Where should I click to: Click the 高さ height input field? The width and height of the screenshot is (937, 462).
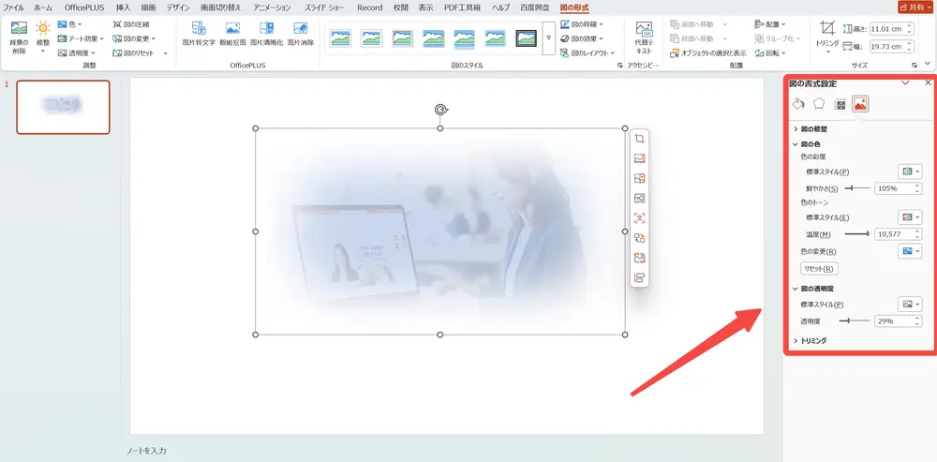pyautogui.click(x=892, y=29)
